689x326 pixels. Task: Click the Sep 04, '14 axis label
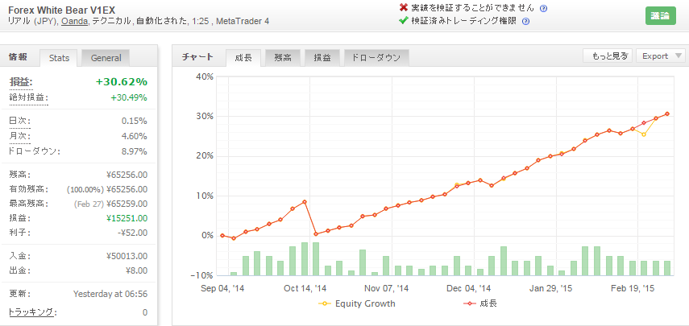coord(222,288)
